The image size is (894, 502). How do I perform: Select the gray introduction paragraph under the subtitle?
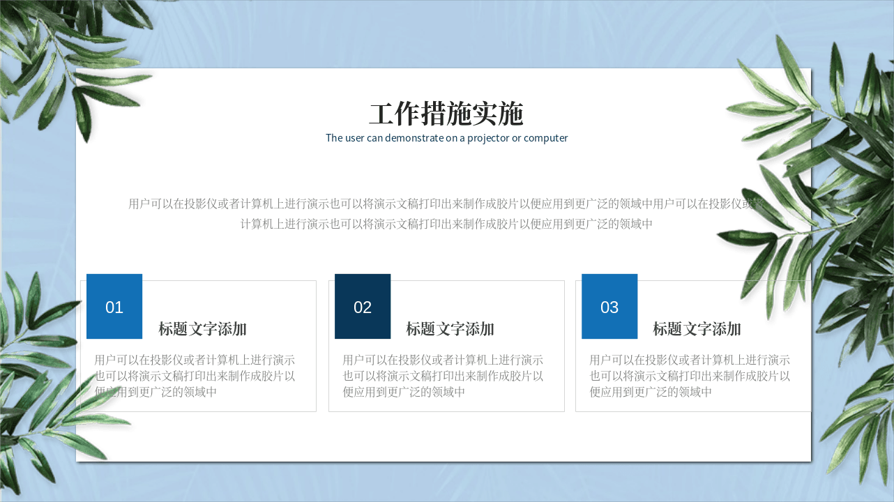point(446,214)
